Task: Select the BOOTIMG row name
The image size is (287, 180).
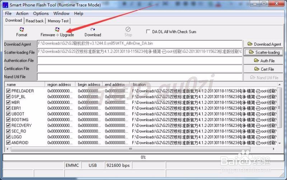Action: [20, 120]
